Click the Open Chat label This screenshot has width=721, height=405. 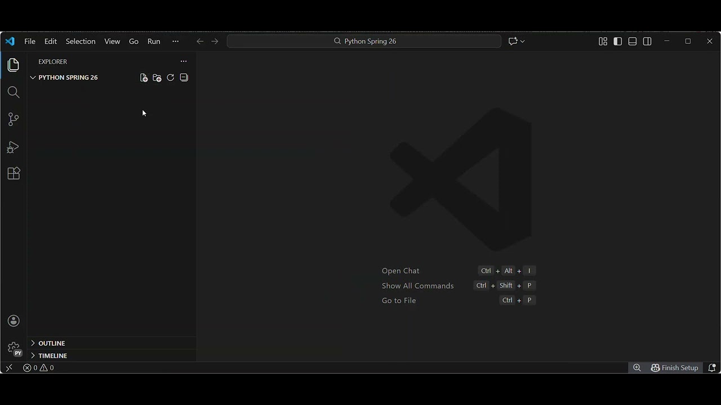tap(400, 271)
